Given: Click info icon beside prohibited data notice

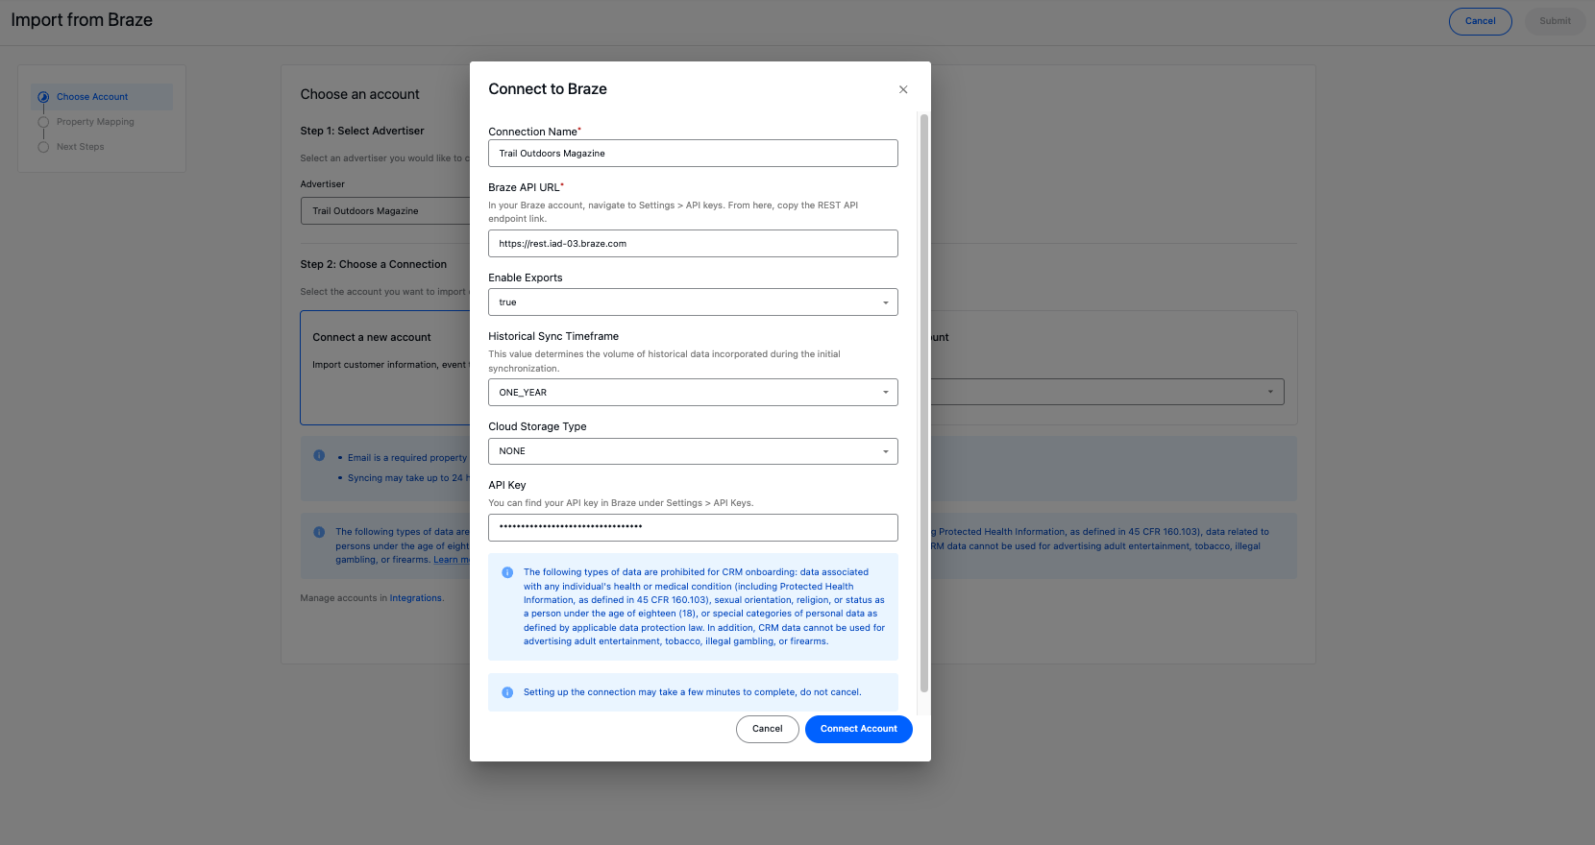Looking at the screenshot, I should pos(507,572).
